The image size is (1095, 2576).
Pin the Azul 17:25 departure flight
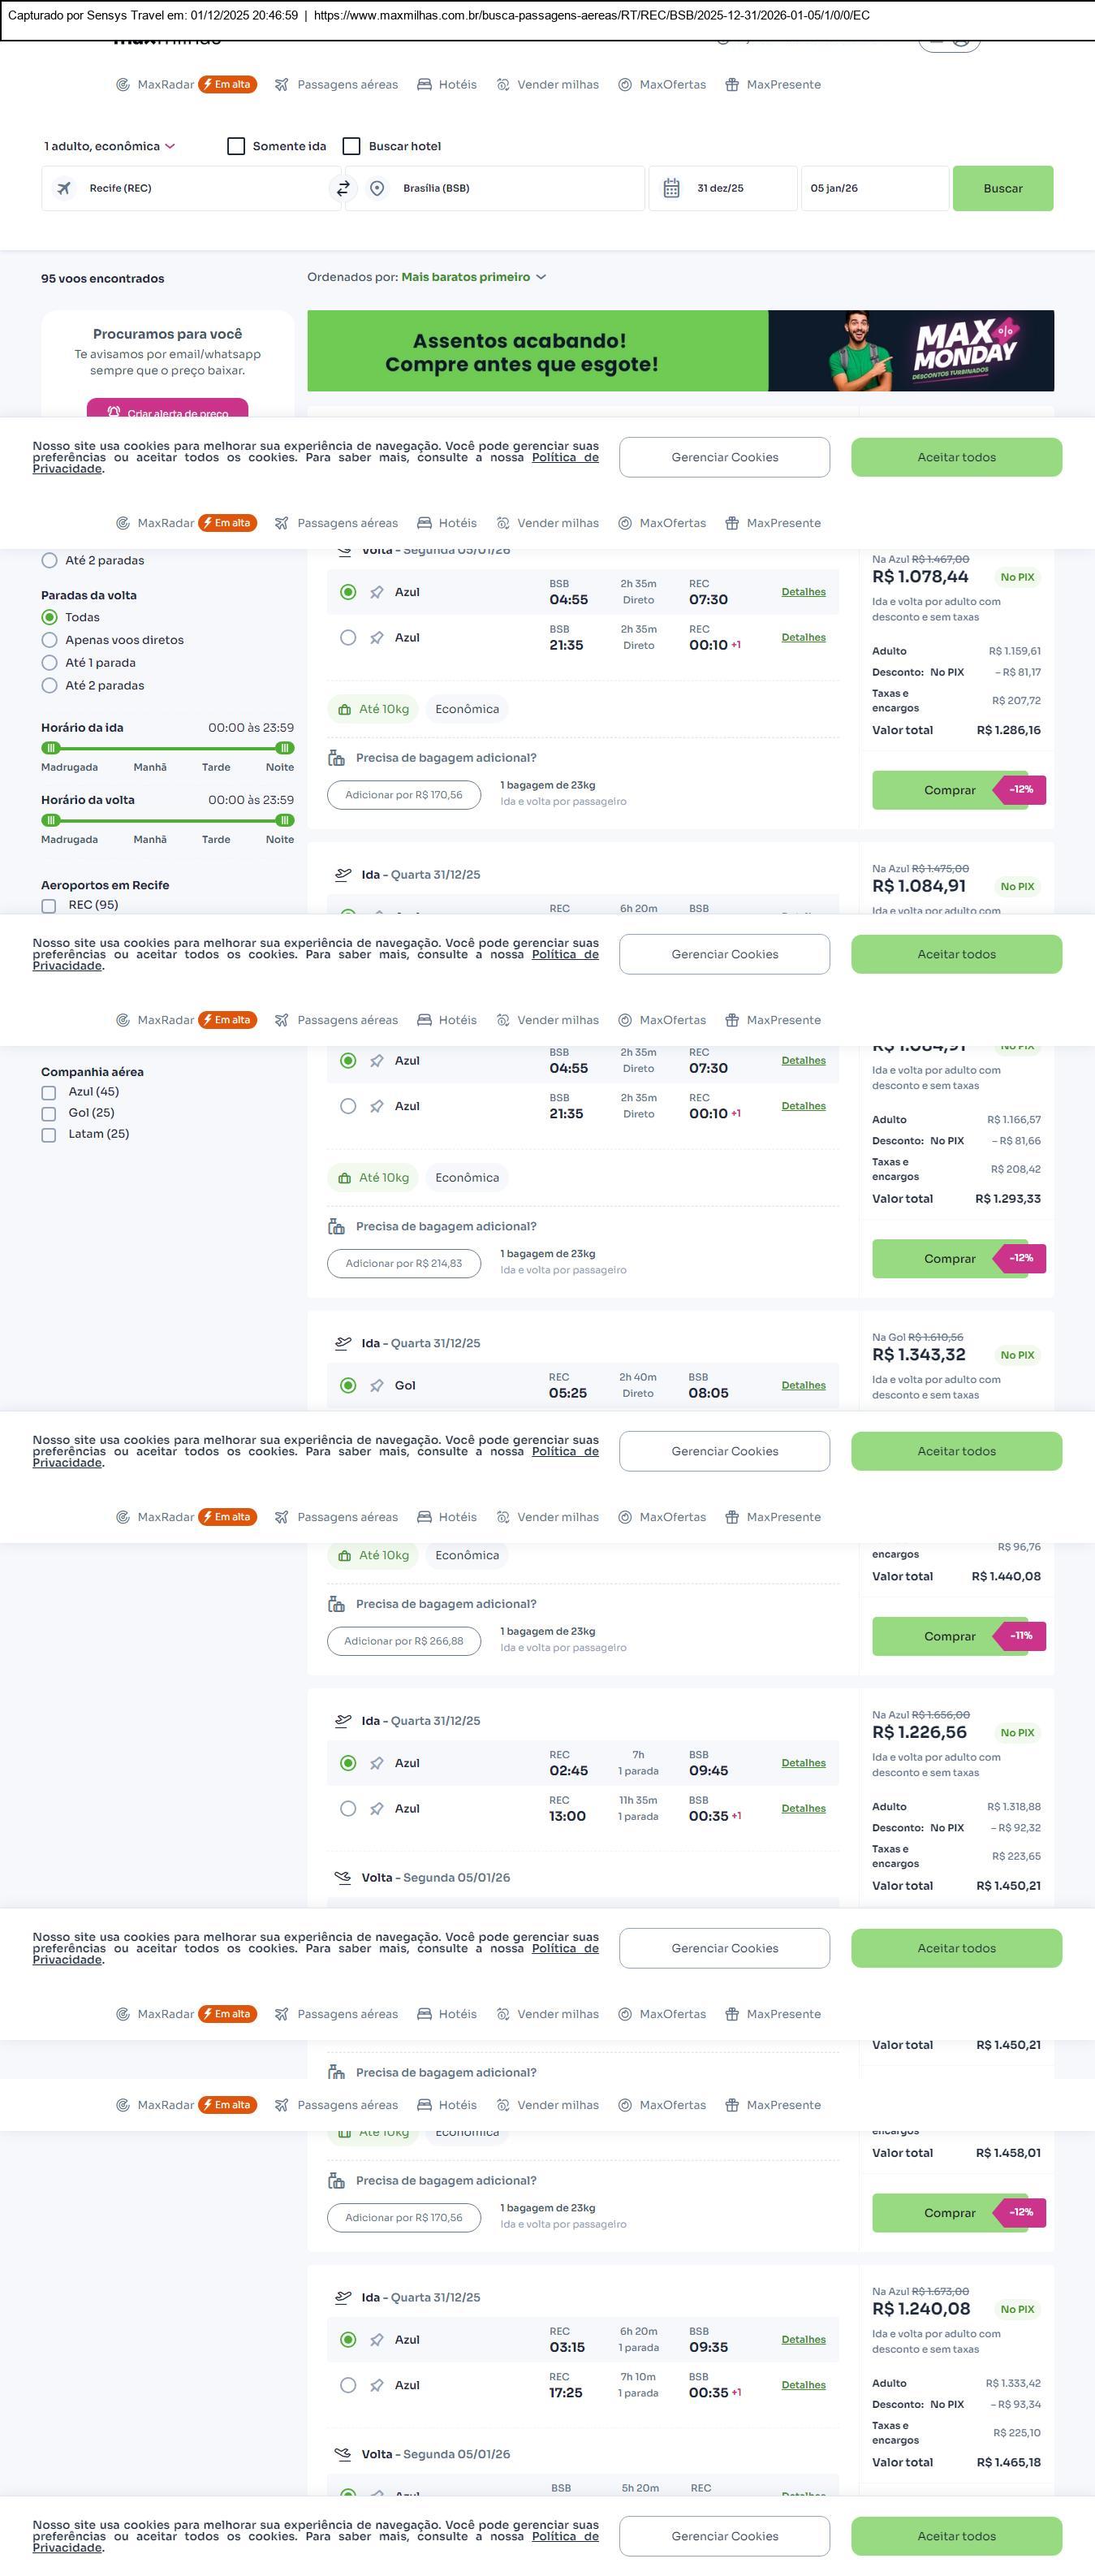[x=377, y=2386]
